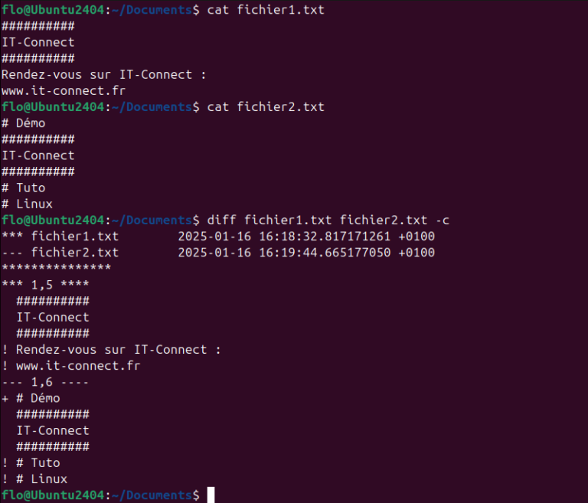Click the "! # Linux" changed diff line
Image resolution: width=588 pixels, height=503 pixels.
[x=35, y=479]
